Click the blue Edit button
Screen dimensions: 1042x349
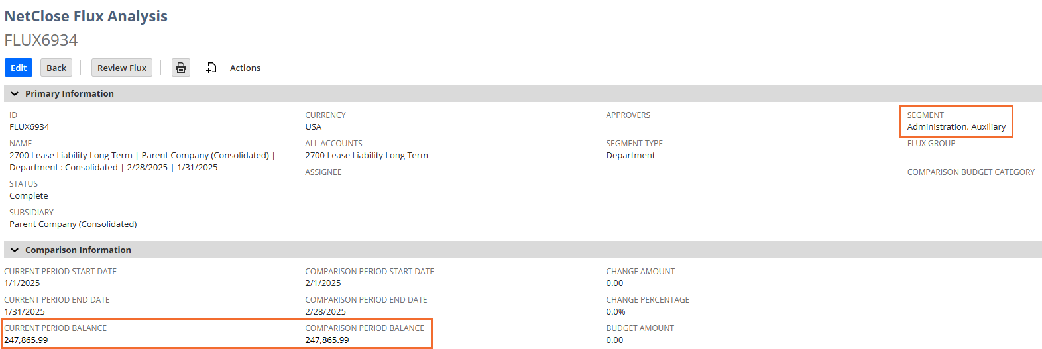pyautogui.click(x=19, y=68)
